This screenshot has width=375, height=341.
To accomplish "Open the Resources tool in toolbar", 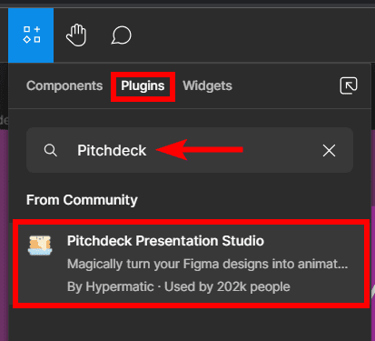I will [x=31, y=35].
